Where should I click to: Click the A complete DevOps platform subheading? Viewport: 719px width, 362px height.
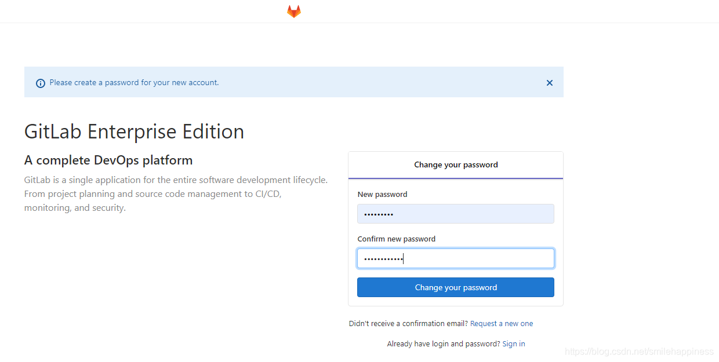[108, 160]
